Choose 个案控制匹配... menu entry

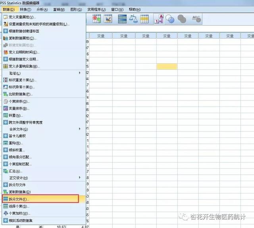44,164
